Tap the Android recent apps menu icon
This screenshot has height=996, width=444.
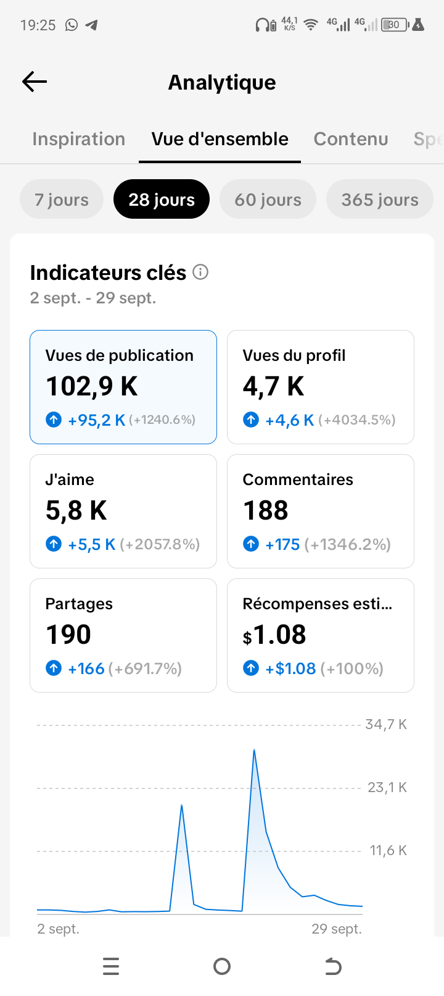coord(111,966)
